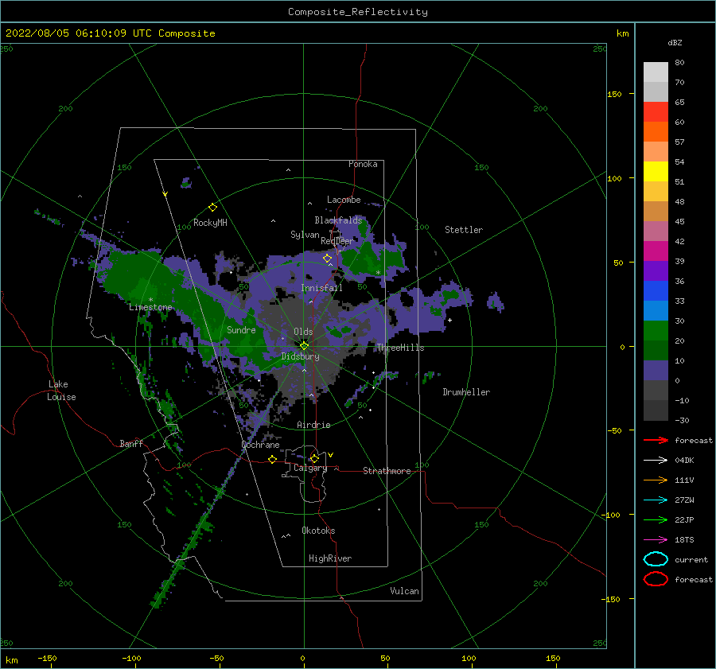Click the HighRiver town label

(x=330, y=558)
